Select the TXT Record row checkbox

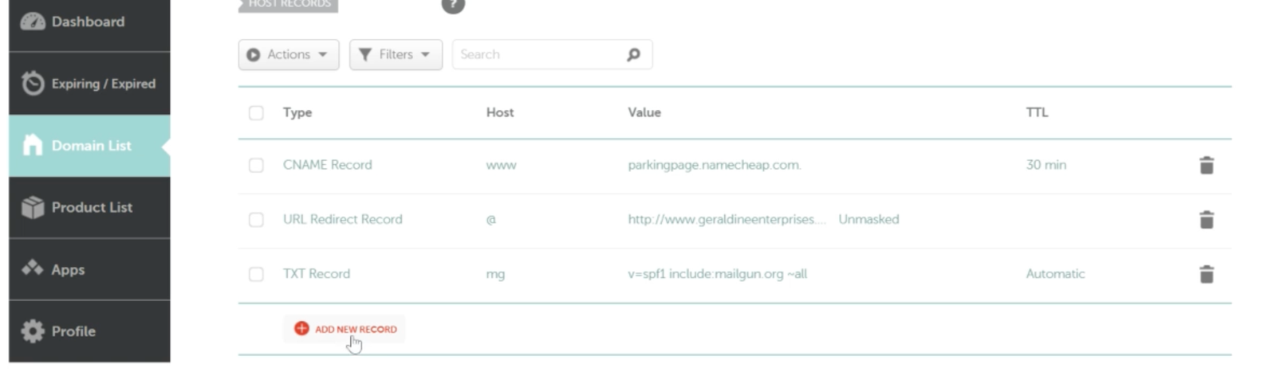[x=256, y=274]
